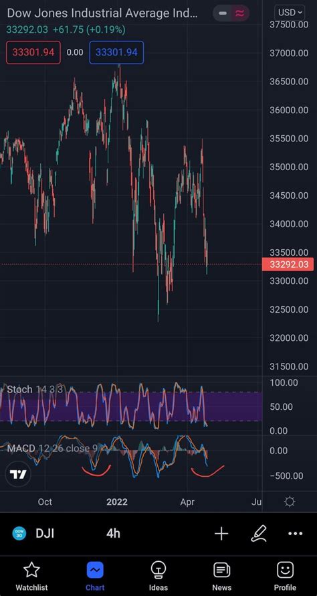Tap the blue 33301.94 price box
The width and height of the screenshot is (317, 596).
coord(116,52)
